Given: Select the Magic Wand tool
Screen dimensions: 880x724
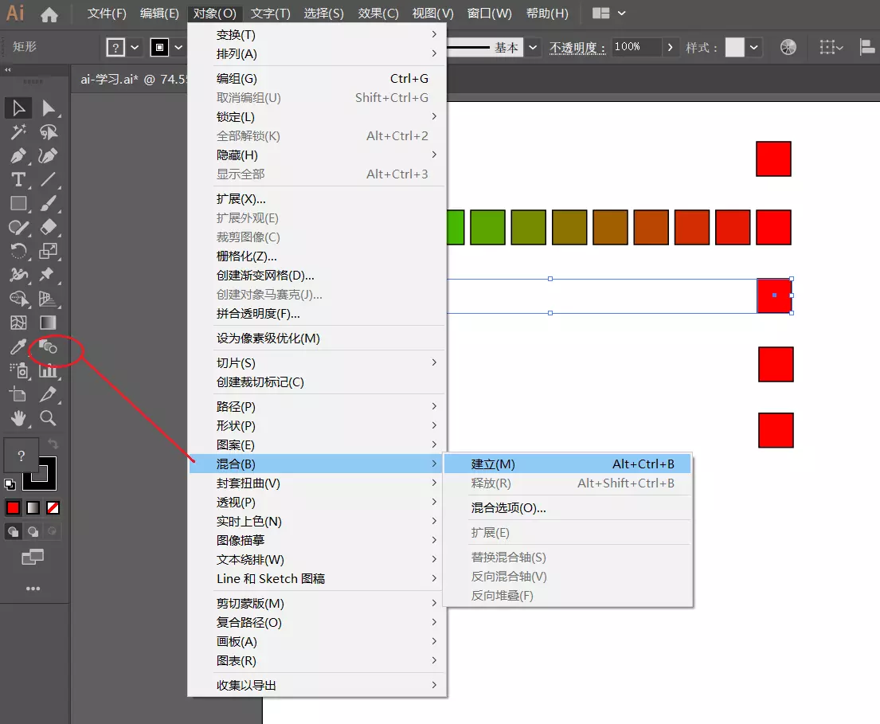Looking at the screenshot, I should point(18,131).
